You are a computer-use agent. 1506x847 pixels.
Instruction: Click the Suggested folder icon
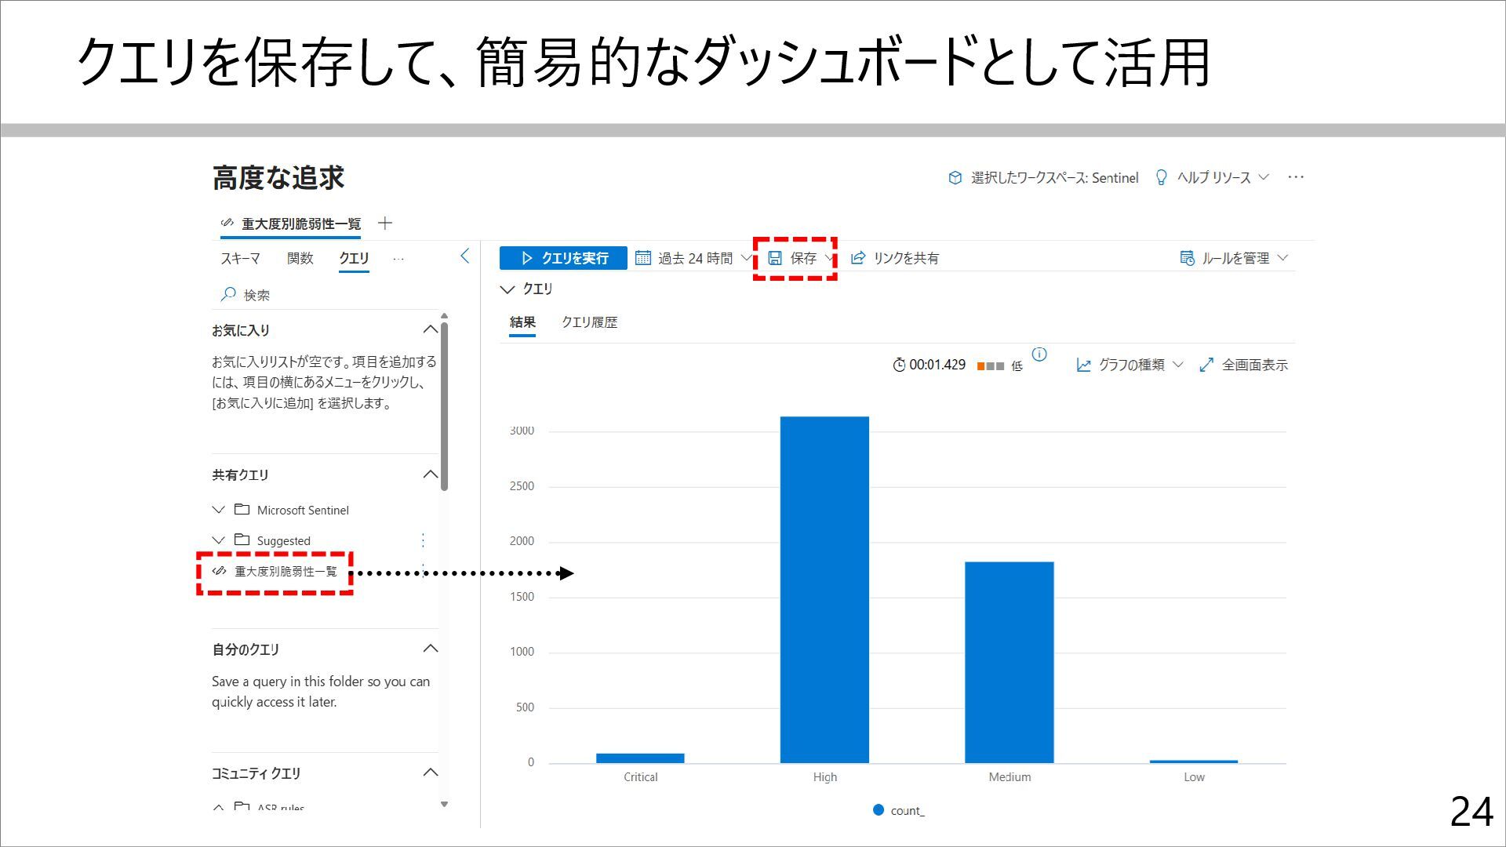tap(242, 540)
